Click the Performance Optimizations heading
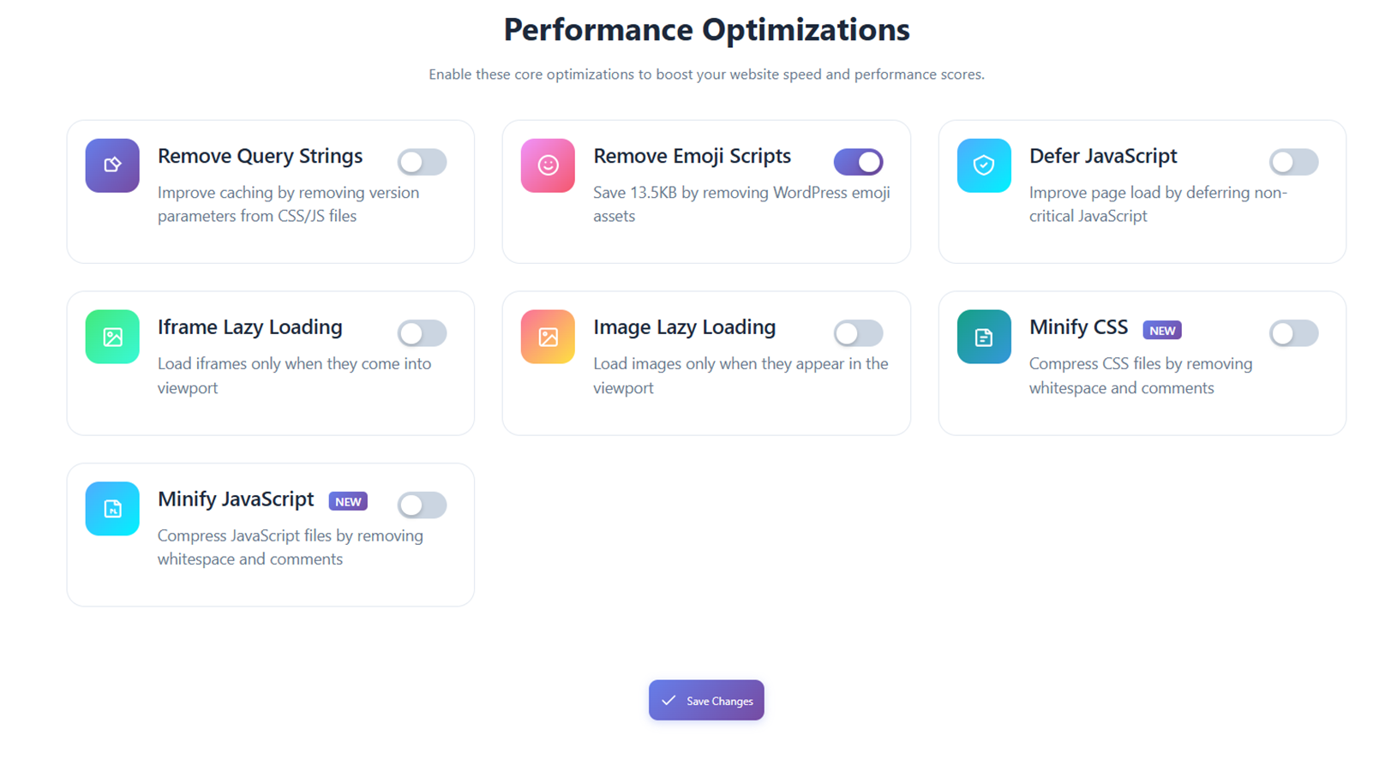 [706, 30]
